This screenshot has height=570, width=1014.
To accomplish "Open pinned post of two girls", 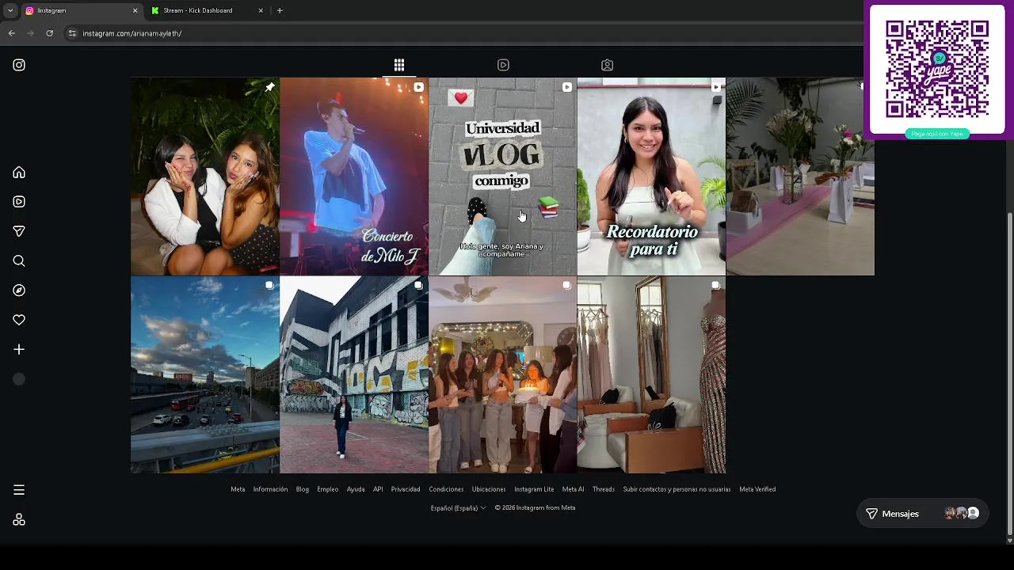I will click(x=204, y=177).
